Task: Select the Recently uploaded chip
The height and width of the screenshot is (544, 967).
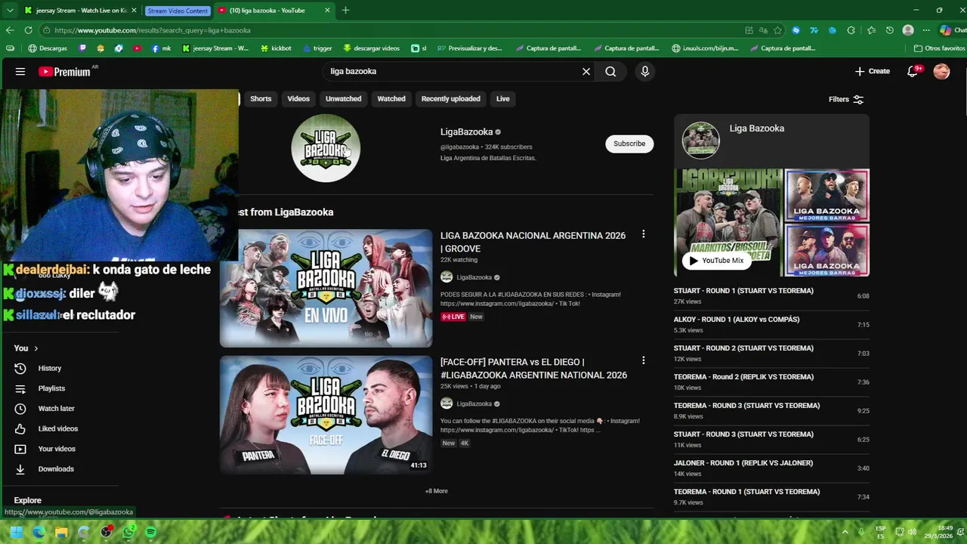Action: tap(450, 99)
